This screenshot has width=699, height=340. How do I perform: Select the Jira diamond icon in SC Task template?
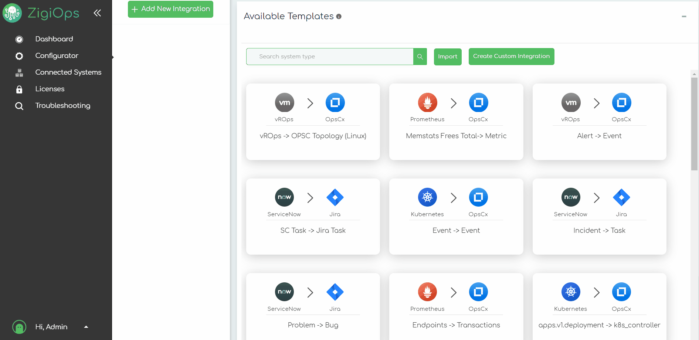335,197
